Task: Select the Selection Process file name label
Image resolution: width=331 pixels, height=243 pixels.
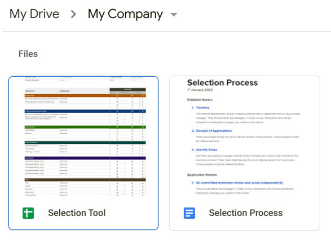Action: click(246, 213)
